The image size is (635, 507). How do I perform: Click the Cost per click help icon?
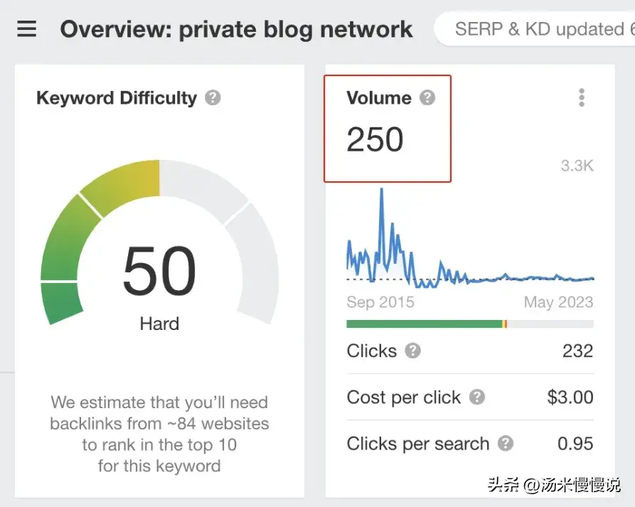click(x=477, y=397)
